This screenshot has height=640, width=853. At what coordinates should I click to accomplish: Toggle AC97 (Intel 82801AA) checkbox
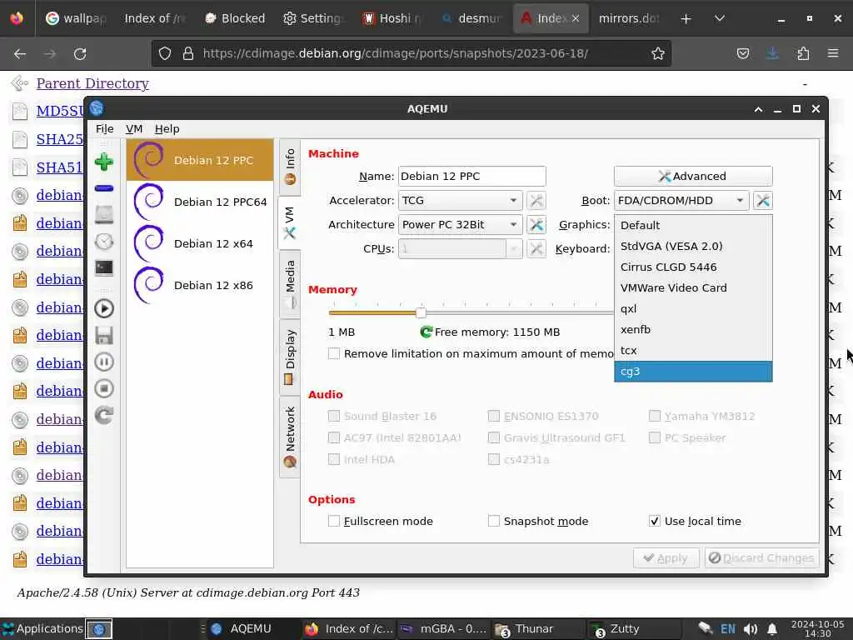334,437
